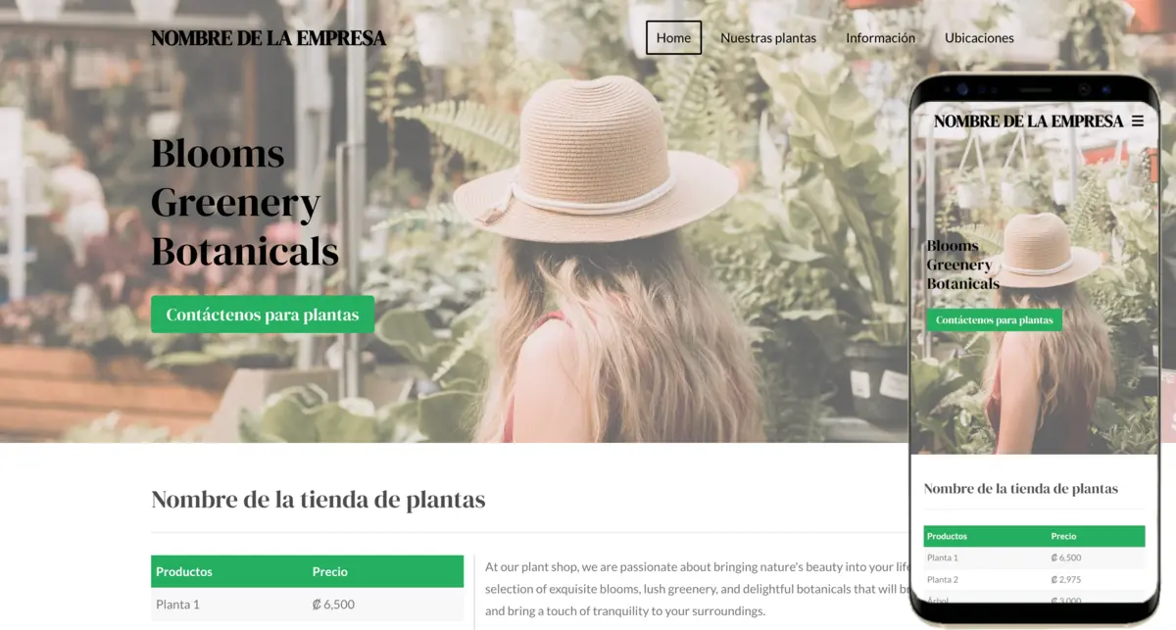Select the Planta 2 row in phone preview
Screen dimensions: 1176x630
1034,579
